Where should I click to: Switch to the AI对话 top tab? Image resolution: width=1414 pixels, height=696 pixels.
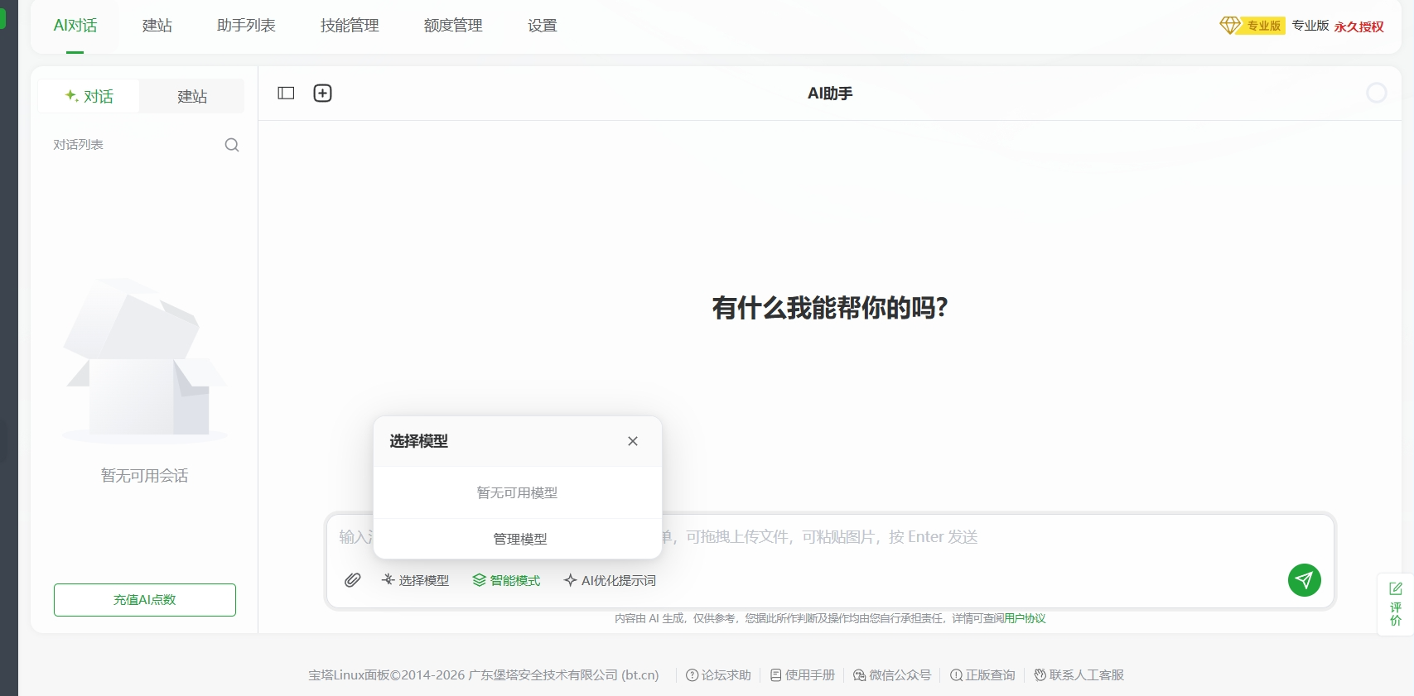tap(75, 26)
